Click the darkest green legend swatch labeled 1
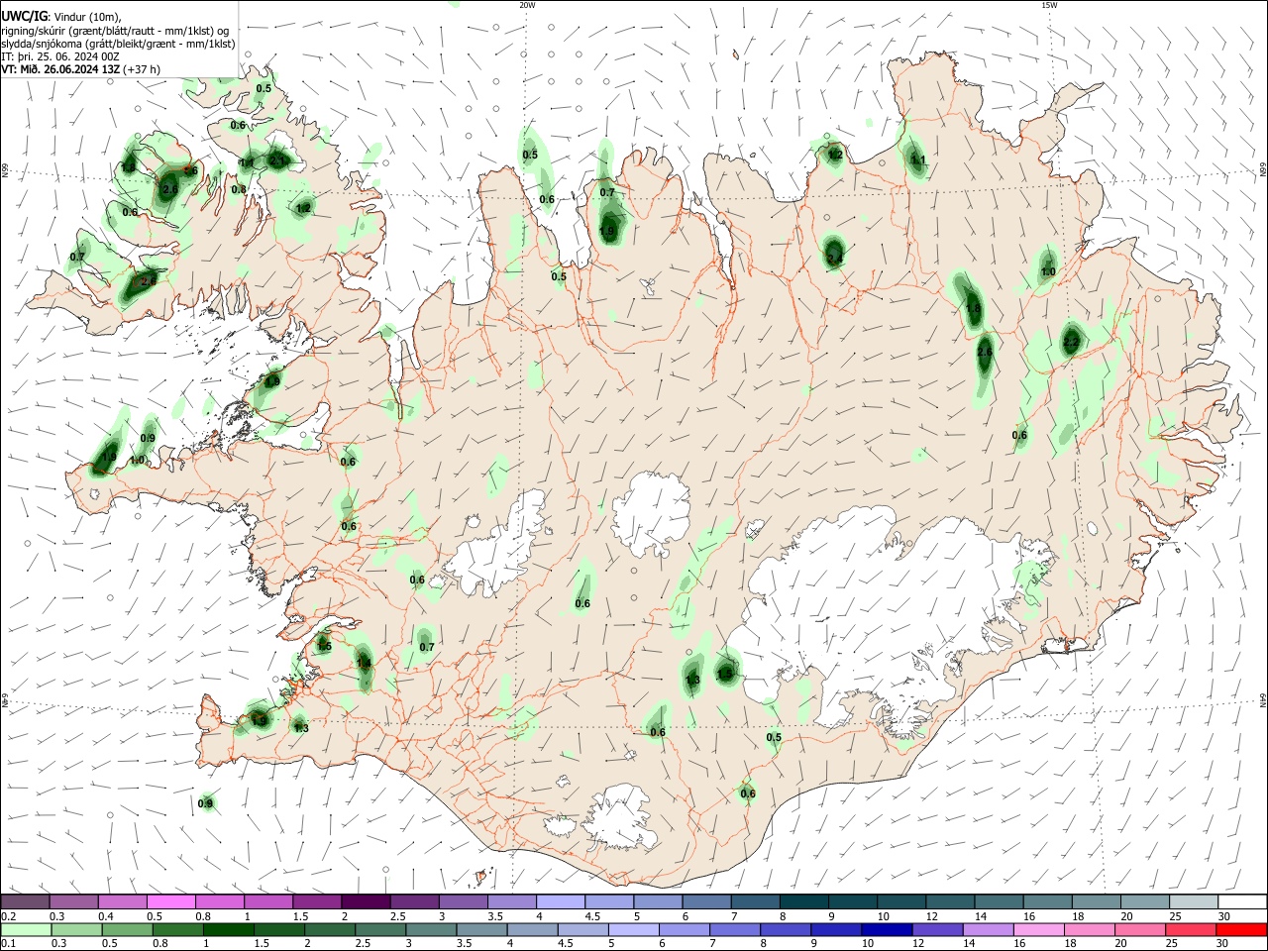This screenshot has width=1268, height=951. (227, 929)
